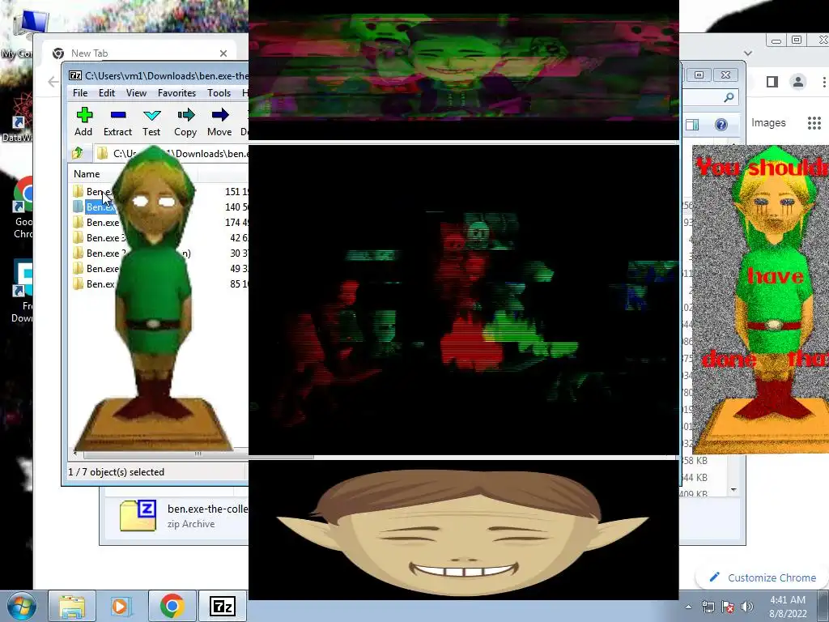Click the network tray icon

click(708, 607)
